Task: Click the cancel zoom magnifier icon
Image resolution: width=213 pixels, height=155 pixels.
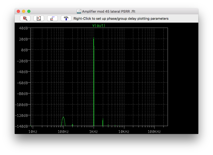Action: [x=25, y=18]
